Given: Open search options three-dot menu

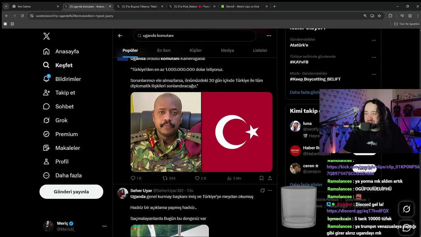Looking at the screenshot, I should pos(269,36).
